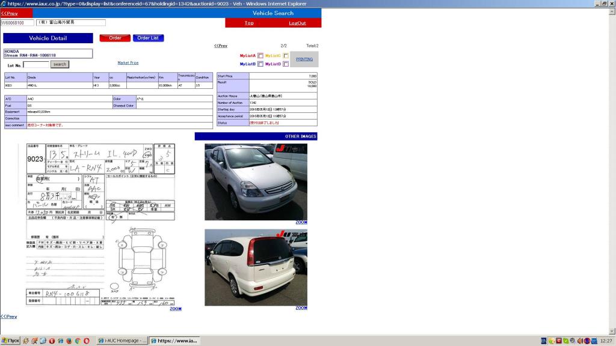Tick the MyListA checkbox
Screen dimensions: 616x346
[x=260, y=56]
